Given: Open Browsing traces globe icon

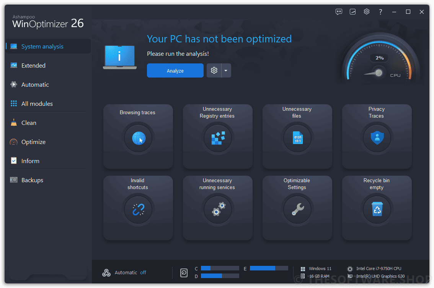Looking at the screenshot, I should [x=139, y=138].
